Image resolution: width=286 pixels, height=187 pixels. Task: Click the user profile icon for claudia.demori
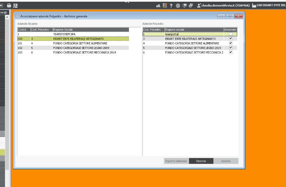199,6
